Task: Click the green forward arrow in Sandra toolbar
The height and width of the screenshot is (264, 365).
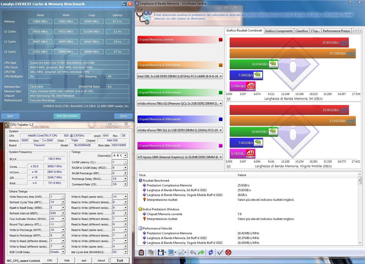Action: [x=201, y=252]
